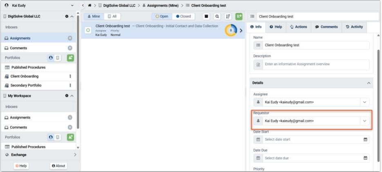382x172 pixels.
Task: Open the Actions tab
Action: [298, 27]
